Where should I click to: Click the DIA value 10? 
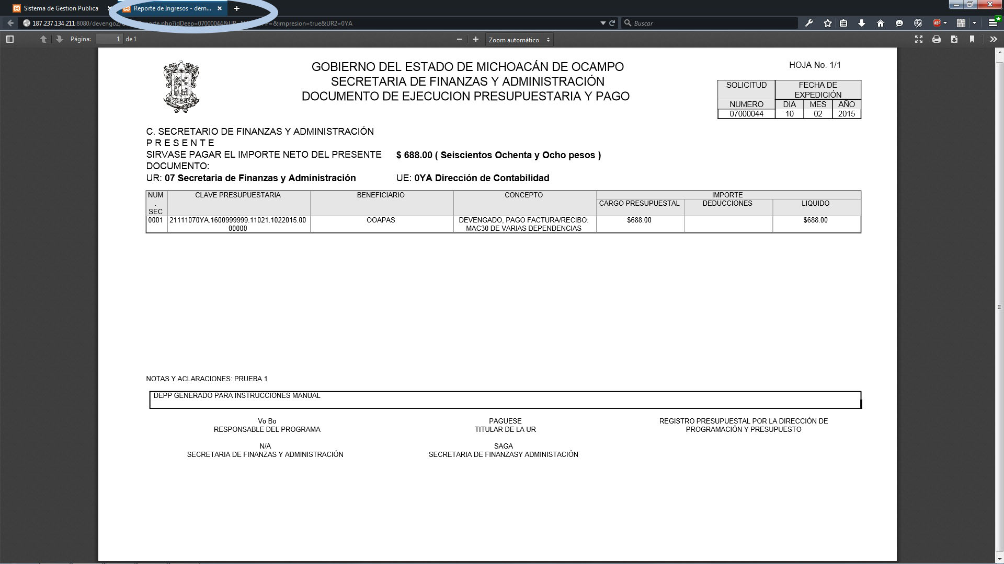point(789,114)
